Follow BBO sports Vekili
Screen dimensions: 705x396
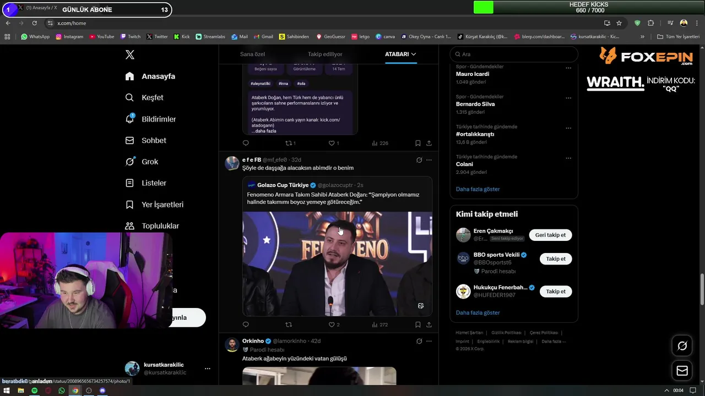(556, 258)
